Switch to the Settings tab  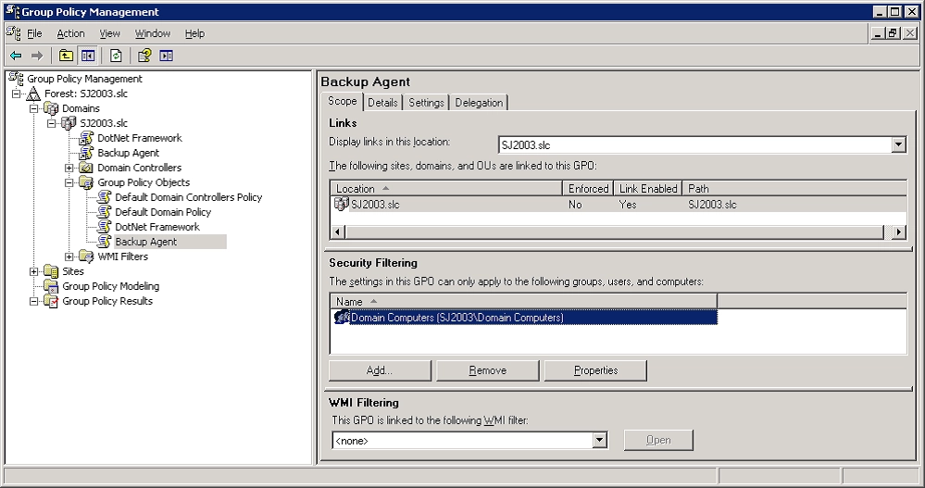(426, 103)
